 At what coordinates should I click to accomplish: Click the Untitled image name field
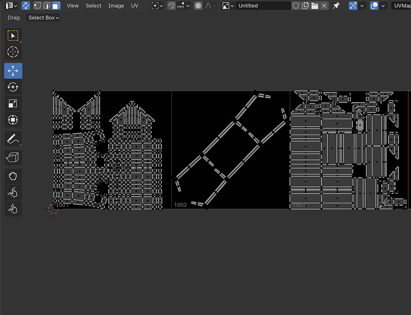coord(263,6)
